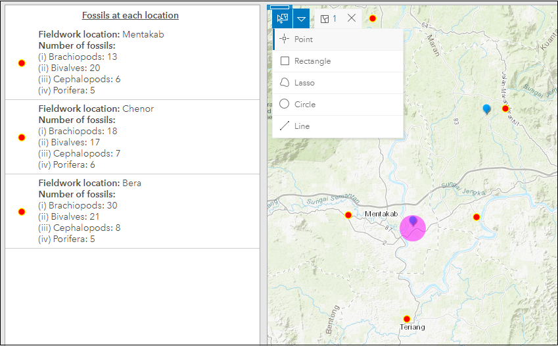This screenshot has width=558, height=346.
Task: Click the Sungai Jengka river label
Action: click(463, 189)
